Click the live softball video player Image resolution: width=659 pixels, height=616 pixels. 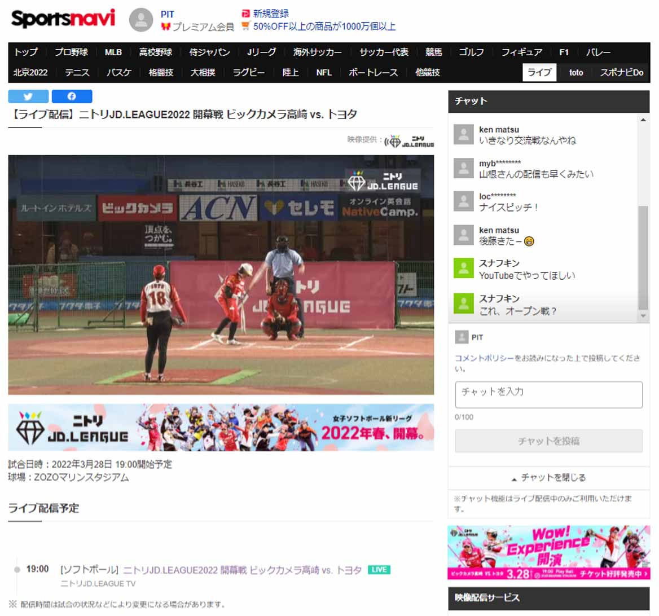pos(221,275)
